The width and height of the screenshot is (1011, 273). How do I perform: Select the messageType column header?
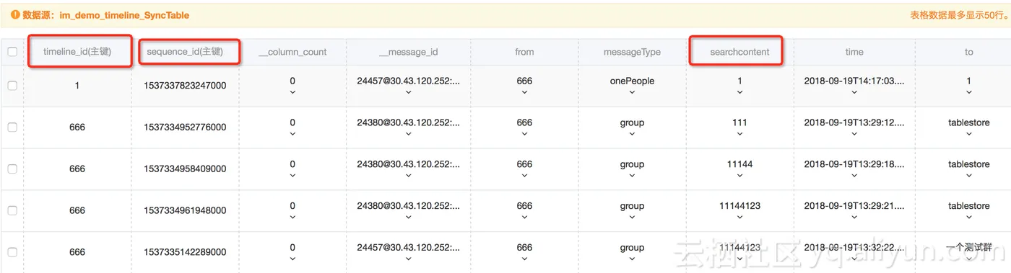point(632,52)
